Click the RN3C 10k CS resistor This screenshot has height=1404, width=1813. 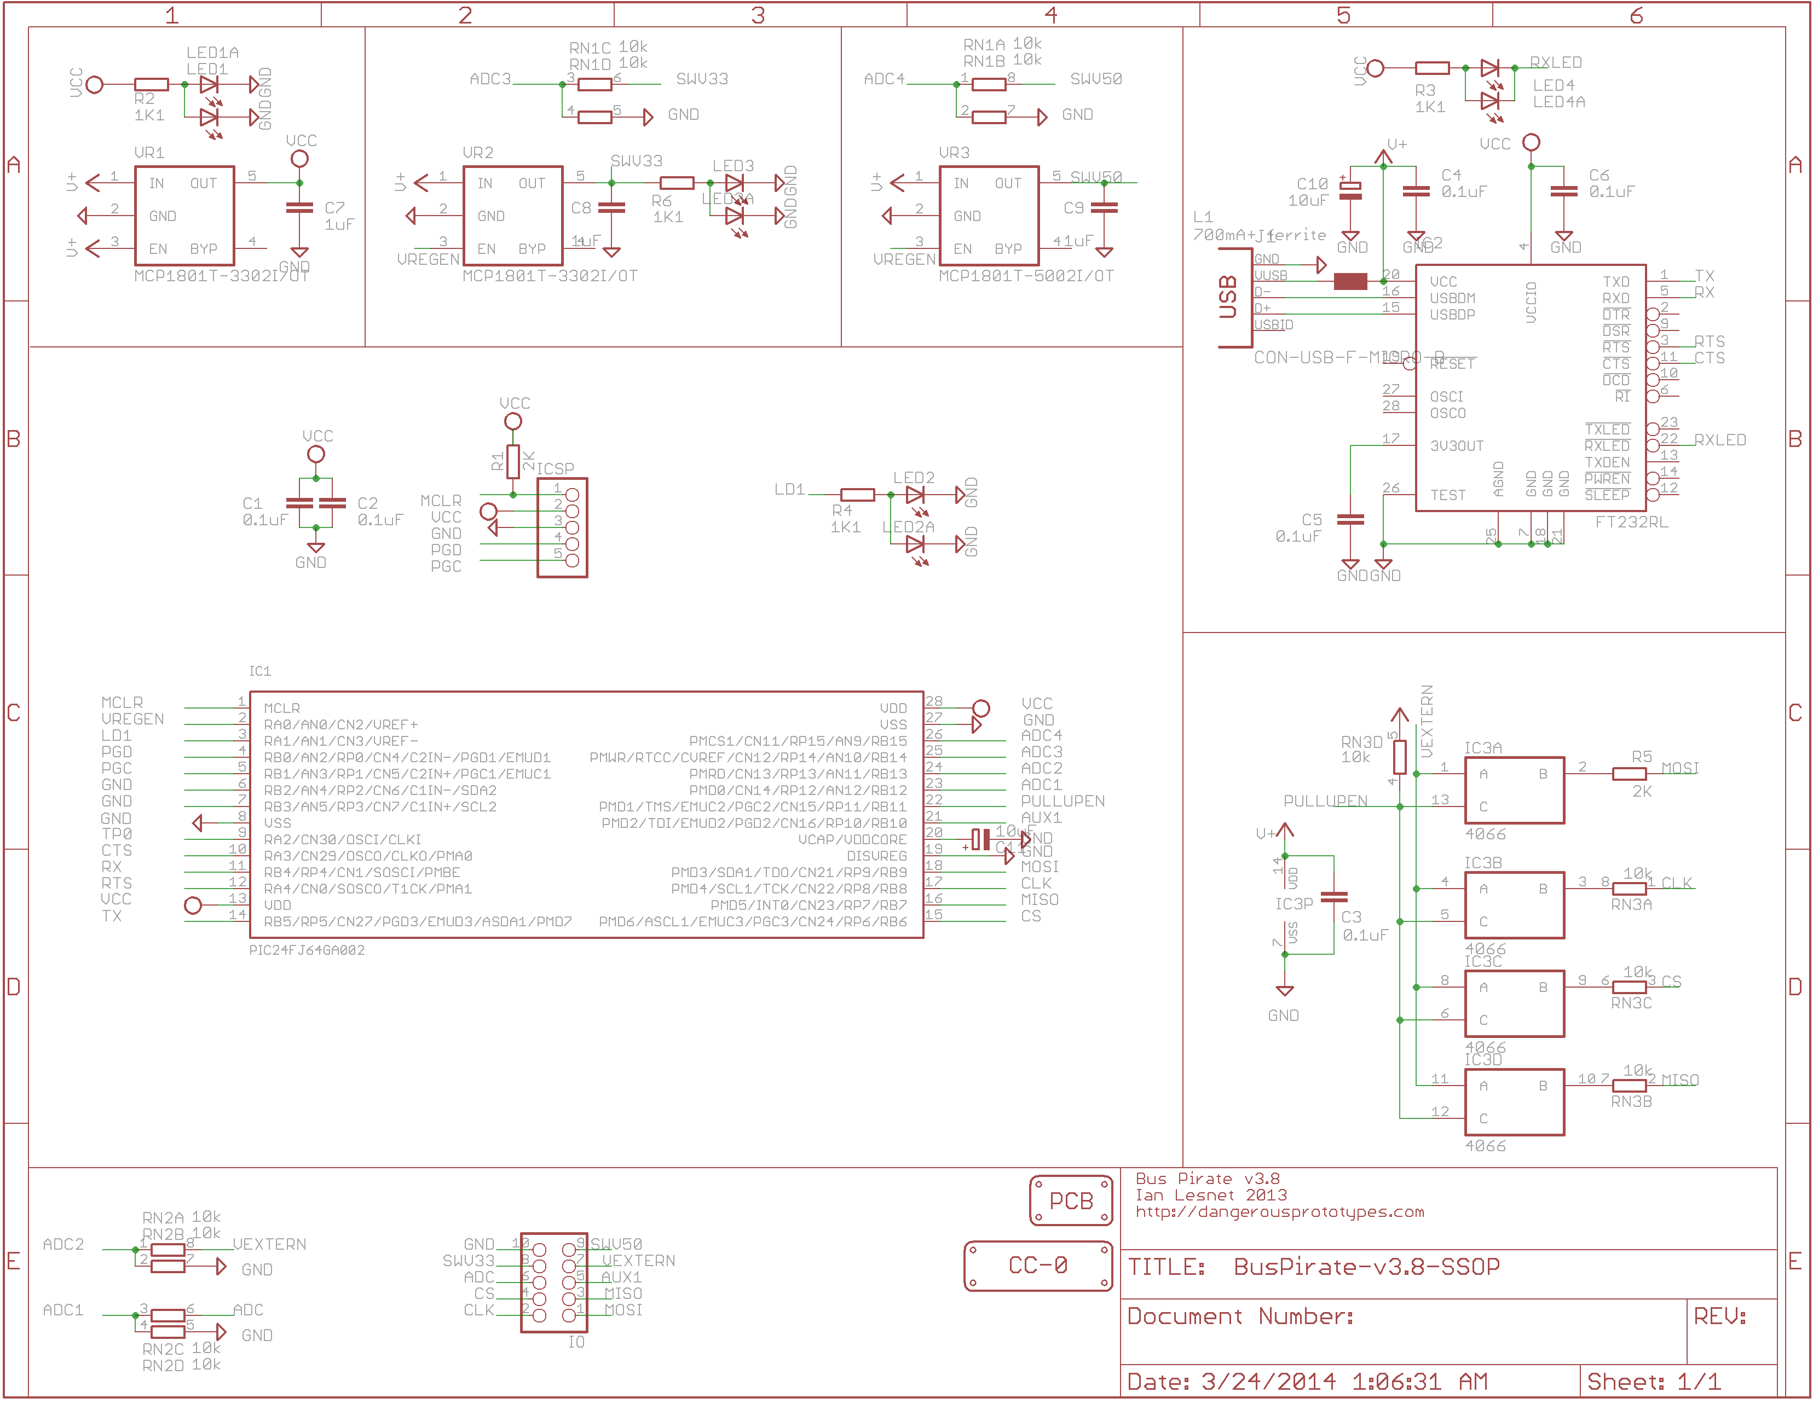(x=1629, y=988)
